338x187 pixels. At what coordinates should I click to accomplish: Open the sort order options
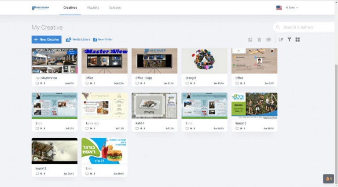click(281, 40)
